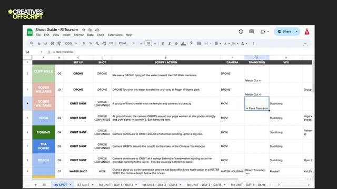Print the spreadsheet
The width and height of the screenshot is (337, 189).
pyautogui.click(x=53, y=43)
